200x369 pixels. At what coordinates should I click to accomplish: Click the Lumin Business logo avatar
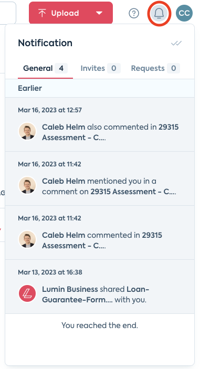tap(27, 294)
